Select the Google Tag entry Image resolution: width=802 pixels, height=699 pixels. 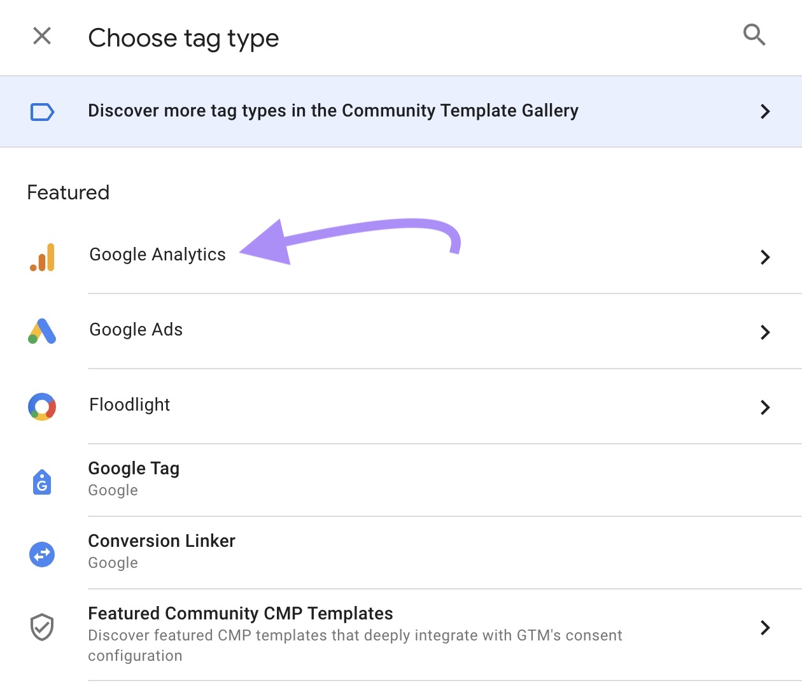[134, 468]
